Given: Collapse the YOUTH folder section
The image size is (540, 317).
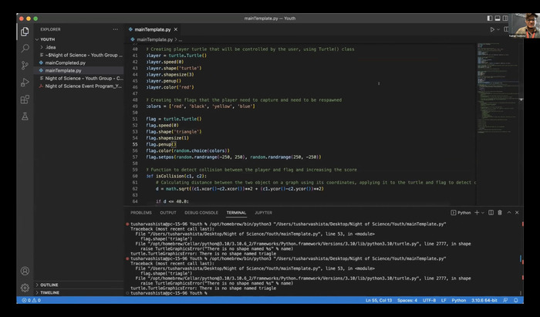Looking at the screenshot, I should [48, 39].
